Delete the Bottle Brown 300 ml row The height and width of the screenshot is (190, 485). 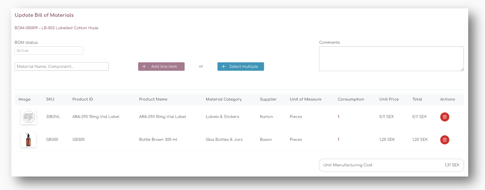(444, 140)
